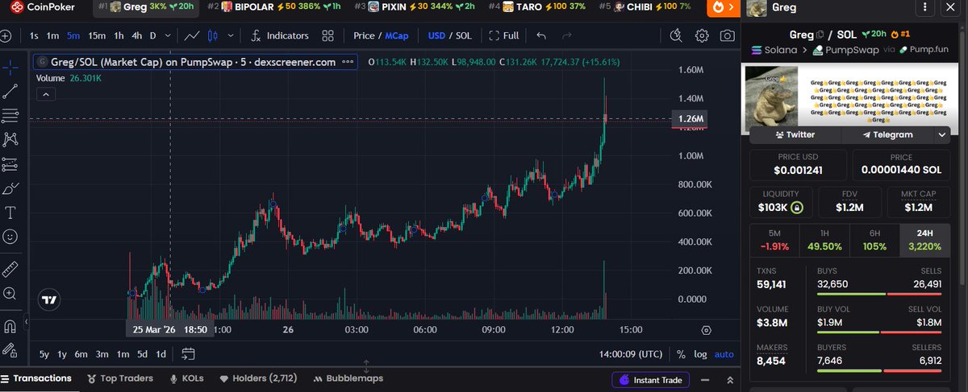Screen dimensions: 968x392
Task: Open the quick search icon
Action: [676, 36]
